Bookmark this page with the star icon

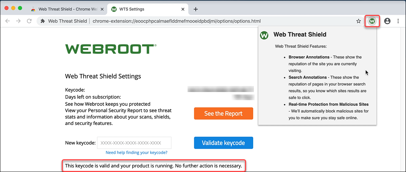pos(358,21)
